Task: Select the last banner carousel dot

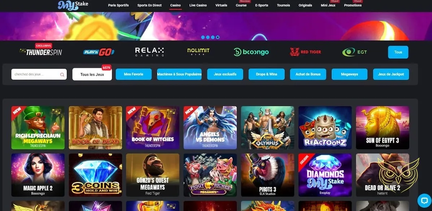Action: [218, 37]
